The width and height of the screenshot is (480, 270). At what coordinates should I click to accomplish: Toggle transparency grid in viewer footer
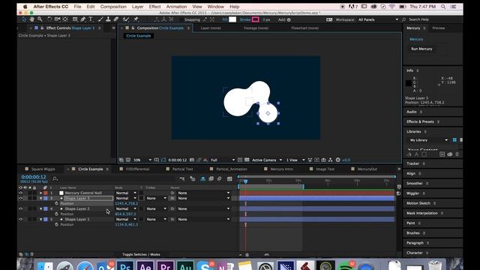[x=247, y=160]
